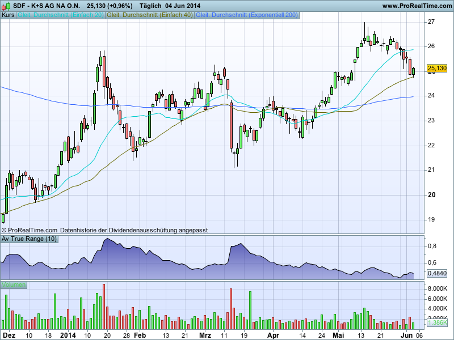454x340 pixels.
Task: Click the 21 price axis label
Action: coord(431,169)
